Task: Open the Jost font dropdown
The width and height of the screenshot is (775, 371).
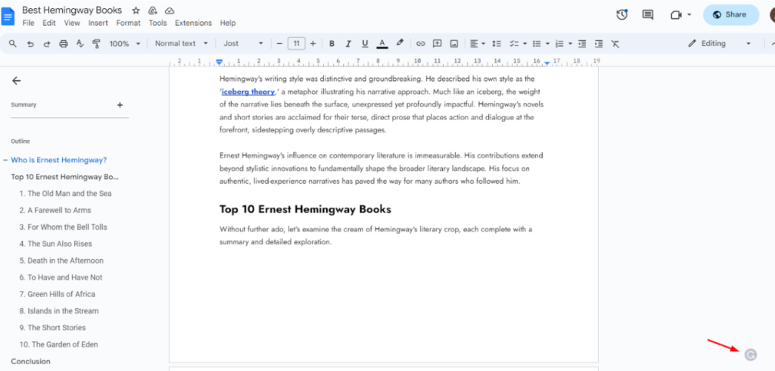Action: pos(244,43)
